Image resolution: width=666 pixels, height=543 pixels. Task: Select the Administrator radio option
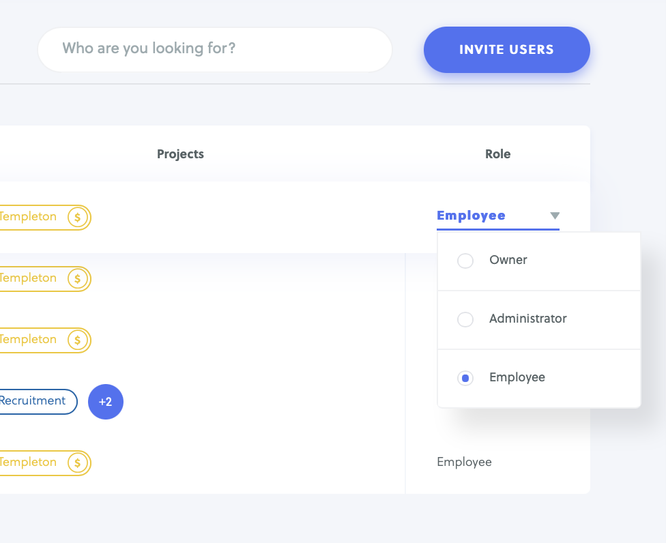point(465,319)
